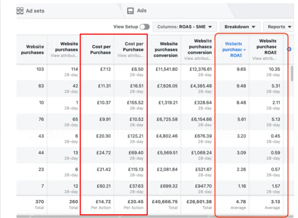
Task: Expand the Breakdown dropdown
Action: tap(240, 27)
